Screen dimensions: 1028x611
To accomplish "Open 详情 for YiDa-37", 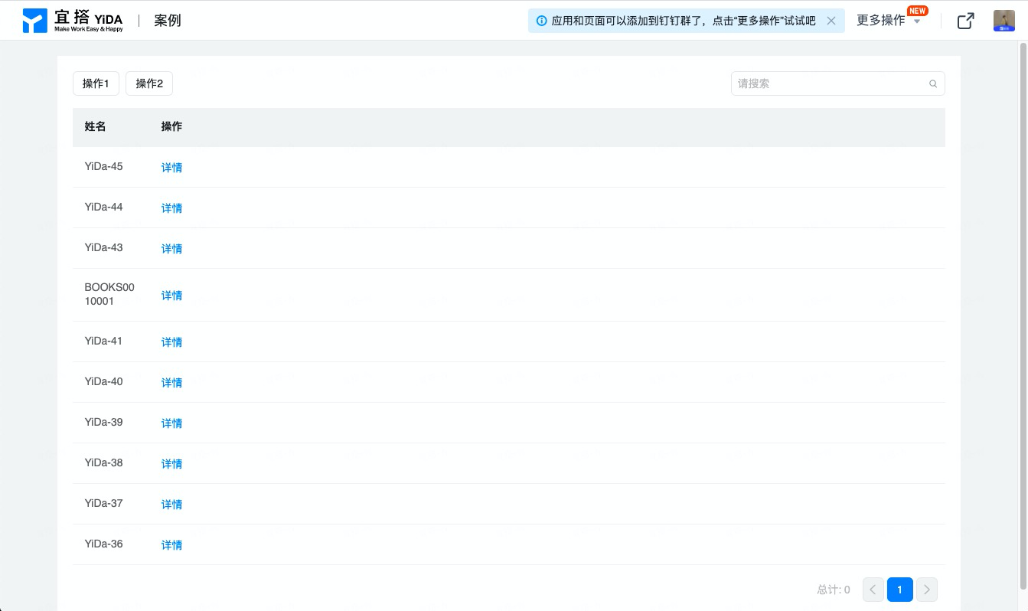I will tap(171, 505).
